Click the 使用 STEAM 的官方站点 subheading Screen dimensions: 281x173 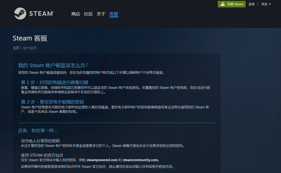42,155
